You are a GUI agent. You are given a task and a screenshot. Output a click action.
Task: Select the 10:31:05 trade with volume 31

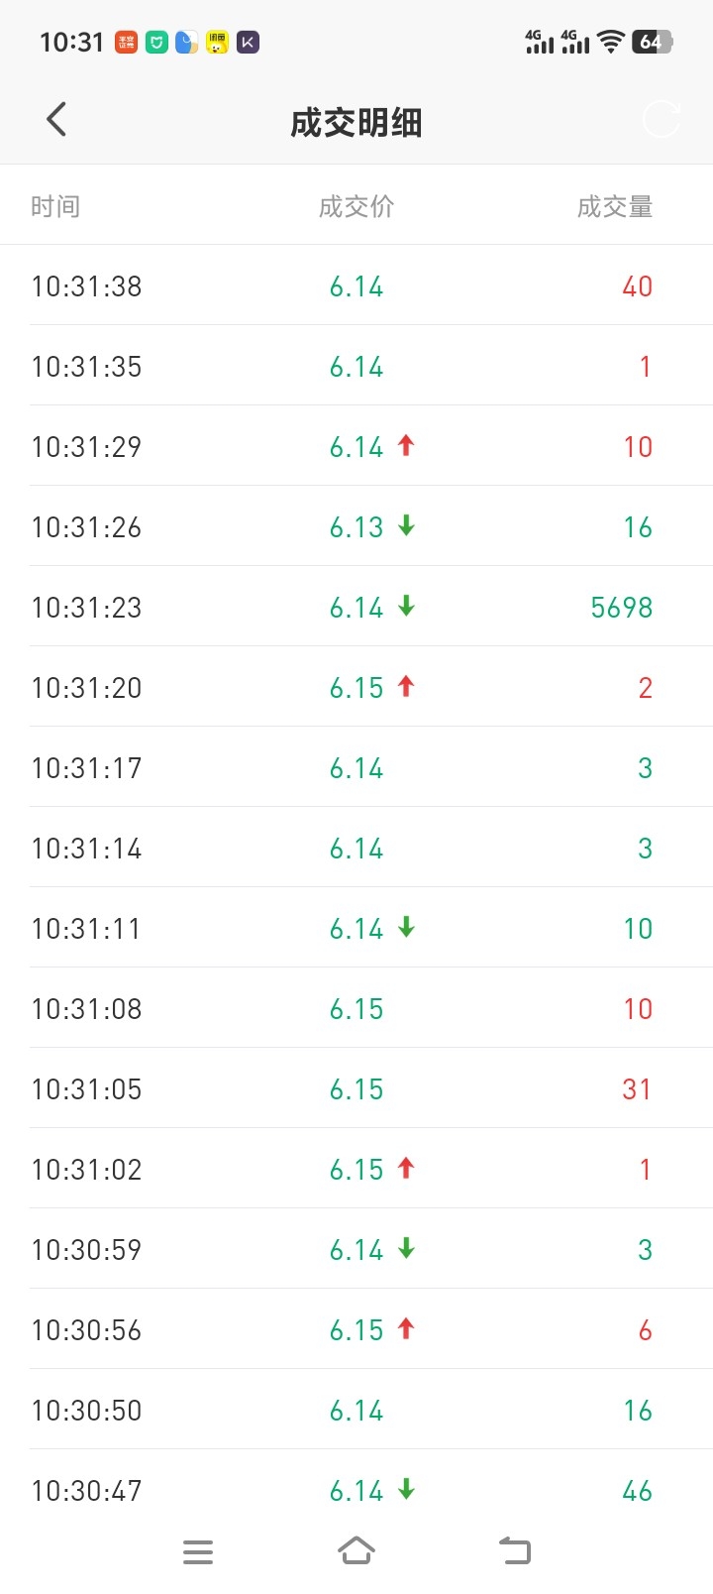click(356, 1088)
